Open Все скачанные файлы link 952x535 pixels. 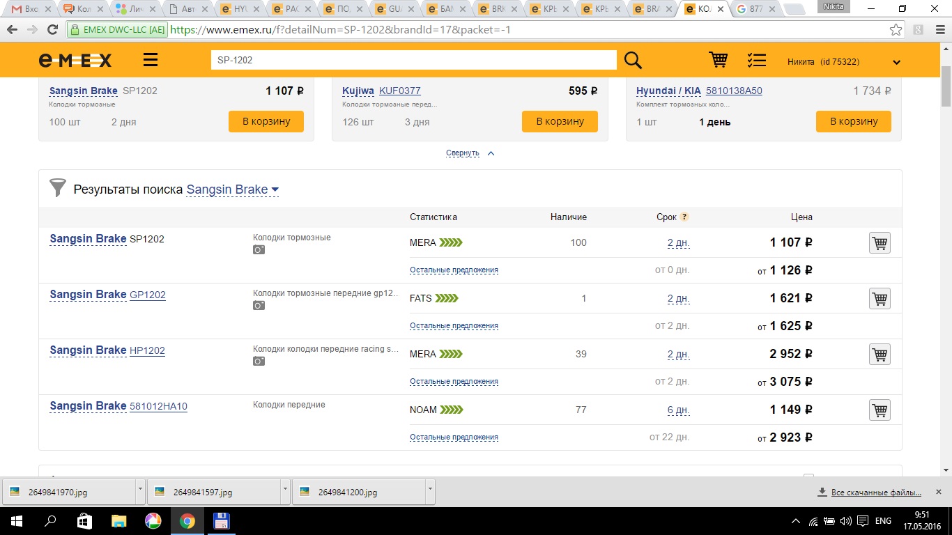click(x=876, y=493)
